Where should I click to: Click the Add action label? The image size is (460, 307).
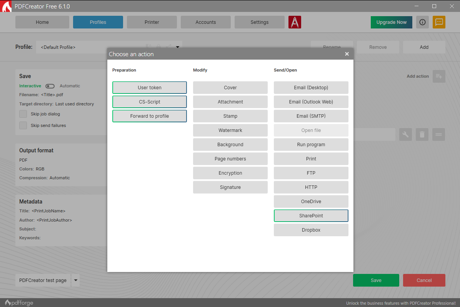[418, 76]
